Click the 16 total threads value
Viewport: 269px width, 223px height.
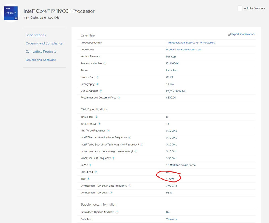coord(168,124)
